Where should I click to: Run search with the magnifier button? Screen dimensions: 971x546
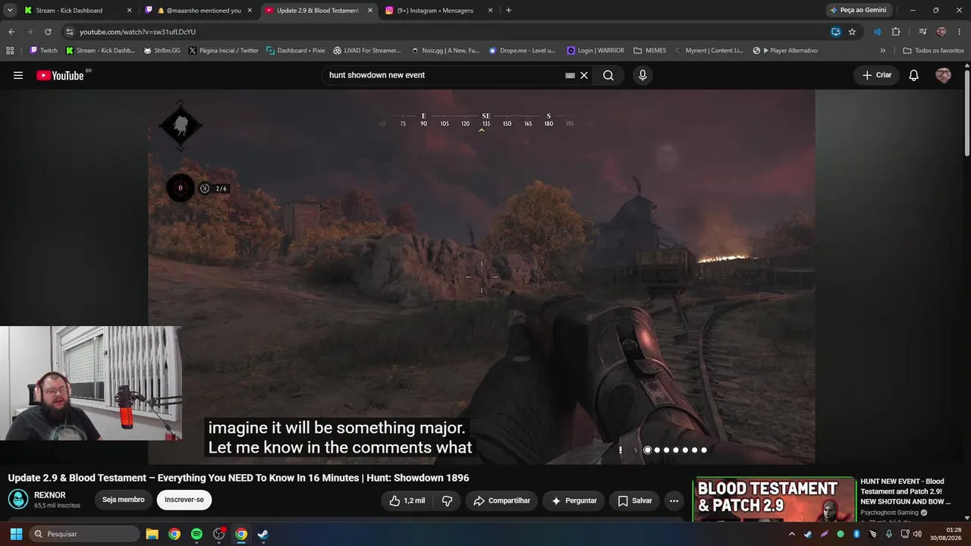point(608,75)
